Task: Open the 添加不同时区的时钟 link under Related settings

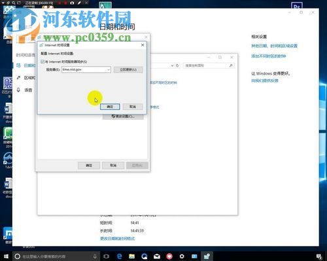Action: (x=268, y=56)
